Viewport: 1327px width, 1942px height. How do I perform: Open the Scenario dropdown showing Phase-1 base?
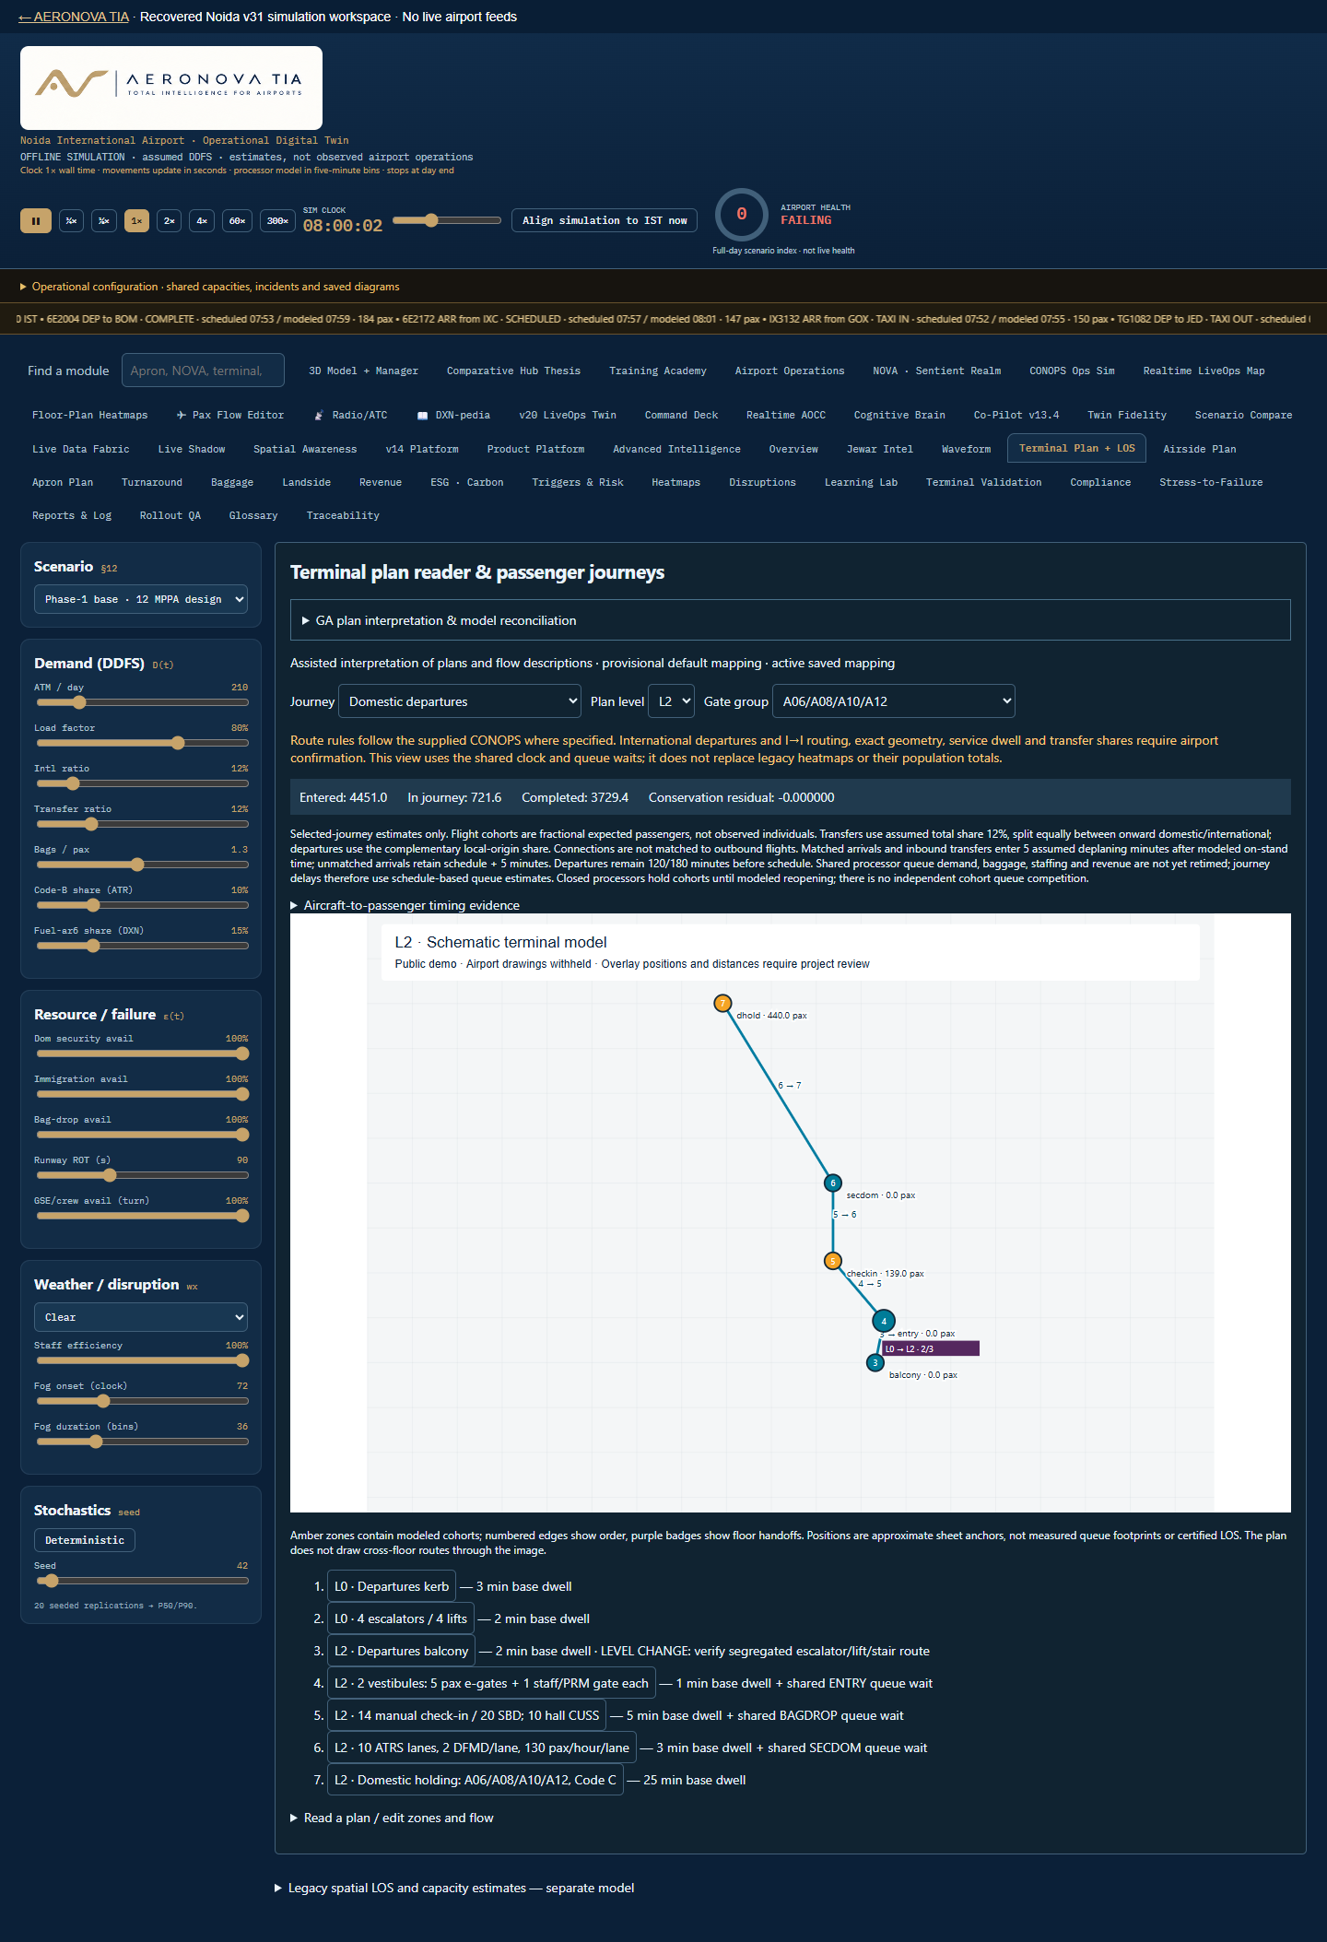[x=141, y=599]
